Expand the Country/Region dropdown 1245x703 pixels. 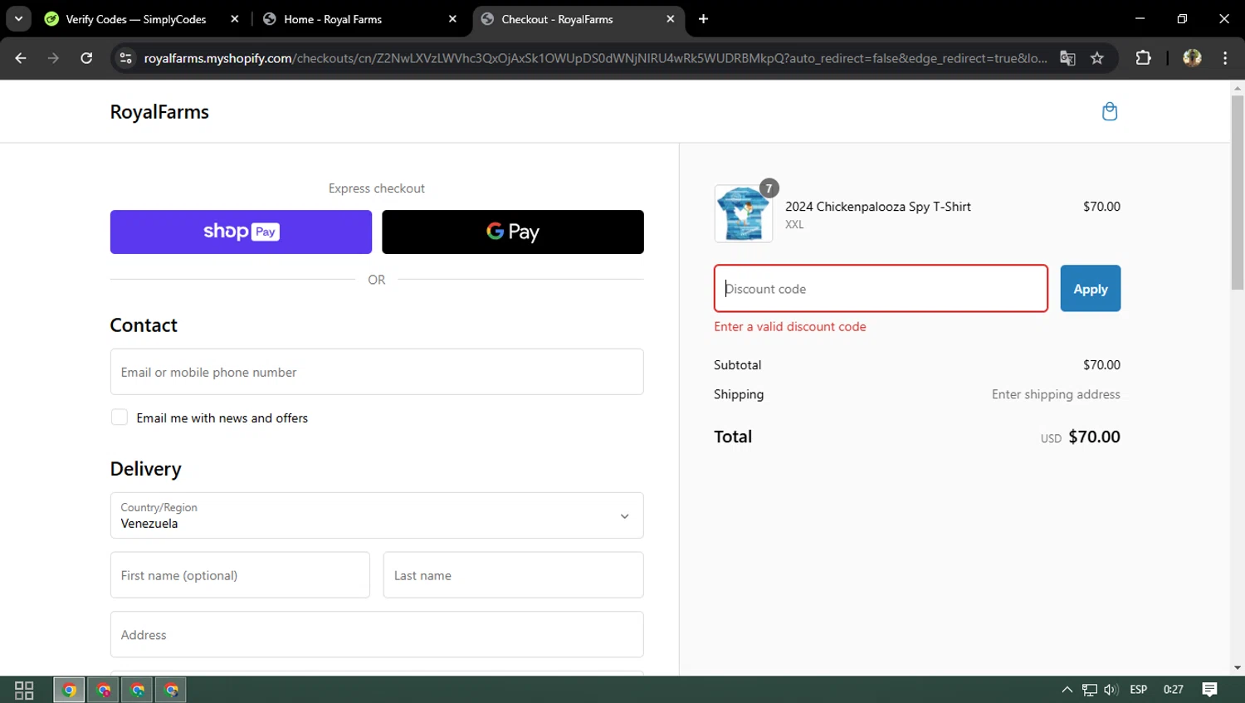pyautogui.click(x=377, y=515)
